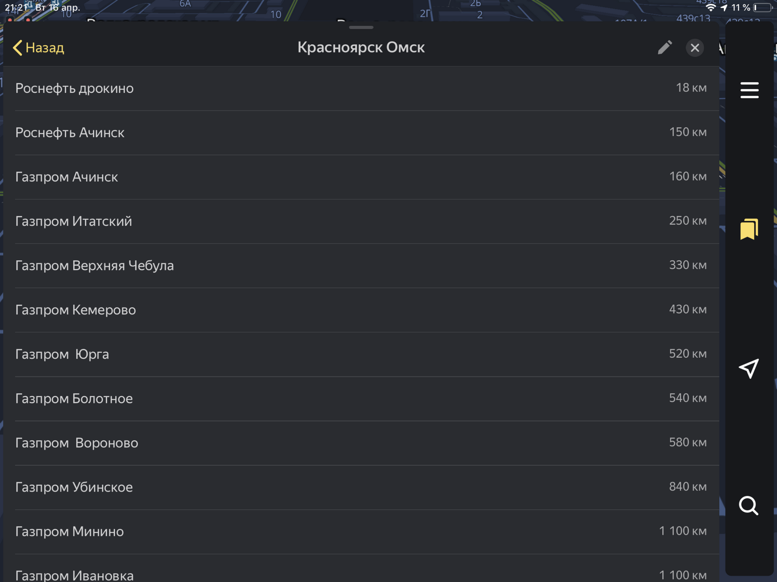The width and height of the screenshot is (777, 582).
Task: Tap the 840 км distance value
Action: (688, 487)
